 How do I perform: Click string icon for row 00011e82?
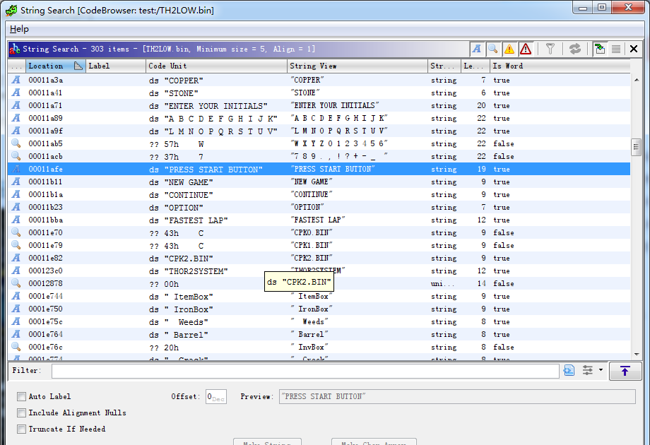[x=16, y=258]
